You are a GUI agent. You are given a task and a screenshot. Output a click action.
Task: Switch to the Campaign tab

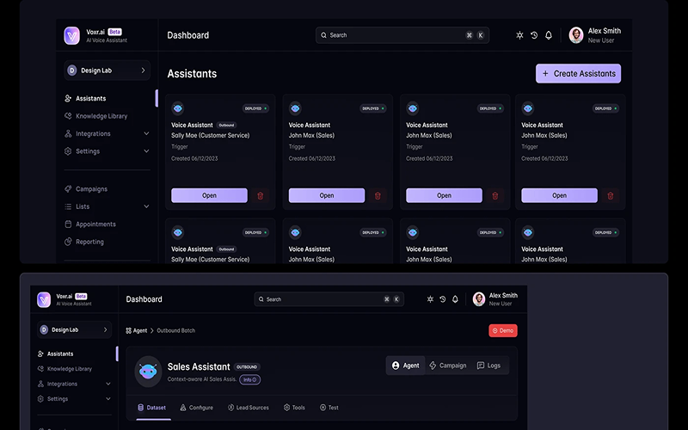(x=447, y=365)
